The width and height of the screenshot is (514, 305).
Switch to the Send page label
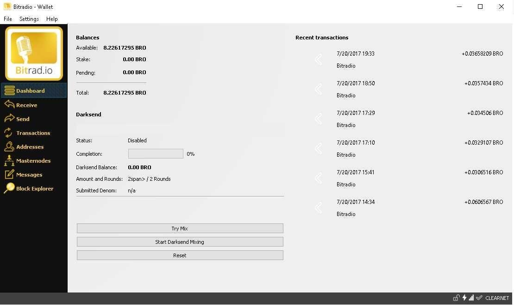23,119
